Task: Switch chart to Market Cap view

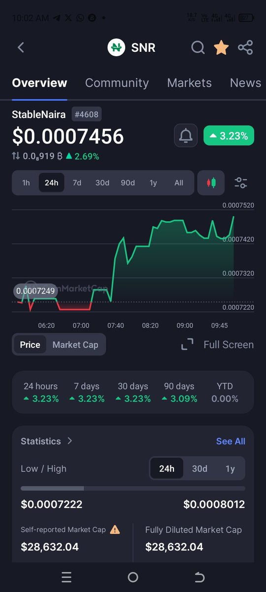Action: [x=75, y=345]
